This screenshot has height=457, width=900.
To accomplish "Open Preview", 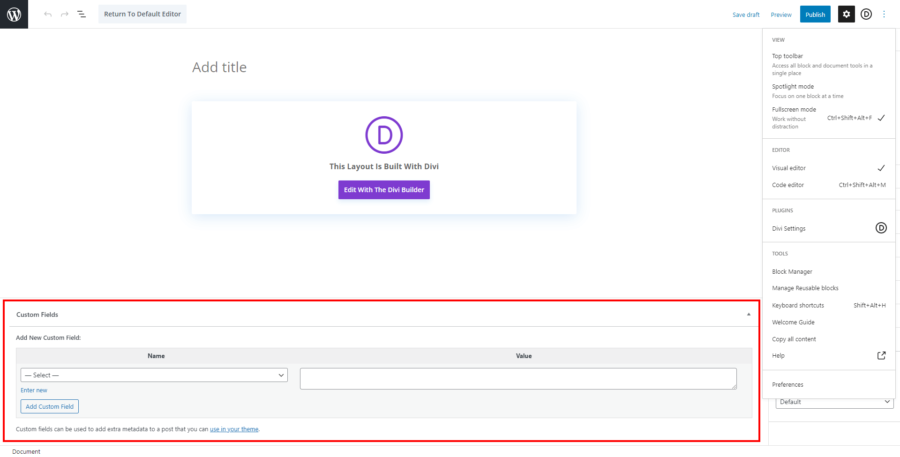I will point(781,15).
